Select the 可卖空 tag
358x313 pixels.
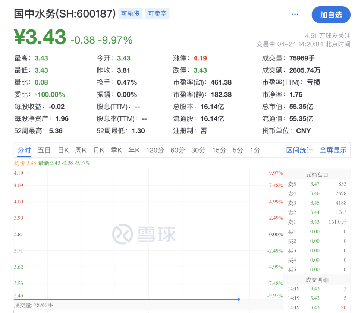pyautogui.click(x=157, y=14)
